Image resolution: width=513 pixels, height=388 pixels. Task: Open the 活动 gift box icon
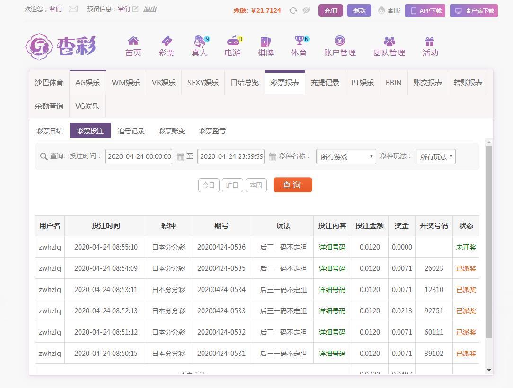[x=430, y=41]
